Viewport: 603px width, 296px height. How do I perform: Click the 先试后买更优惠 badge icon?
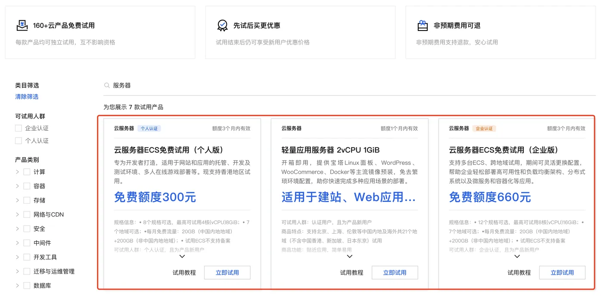click(x=222, y=25)
